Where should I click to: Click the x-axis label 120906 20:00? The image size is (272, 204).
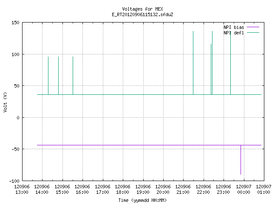[x=163, y=190]
